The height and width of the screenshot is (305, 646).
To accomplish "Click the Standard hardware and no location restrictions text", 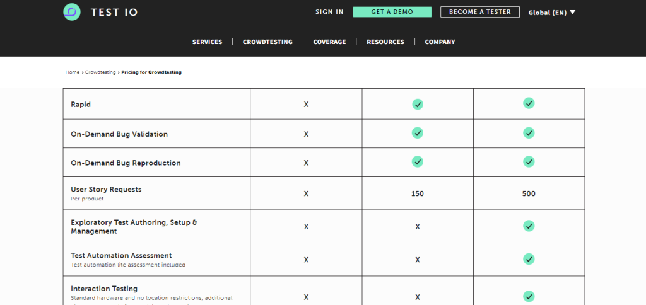I will [151, 298].
